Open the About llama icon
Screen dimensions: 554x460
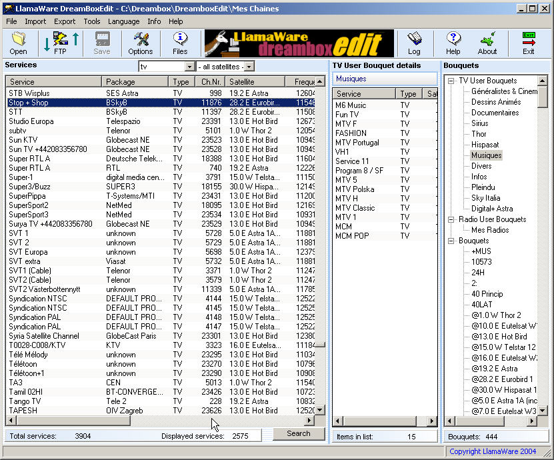click(x=487, y=43)
